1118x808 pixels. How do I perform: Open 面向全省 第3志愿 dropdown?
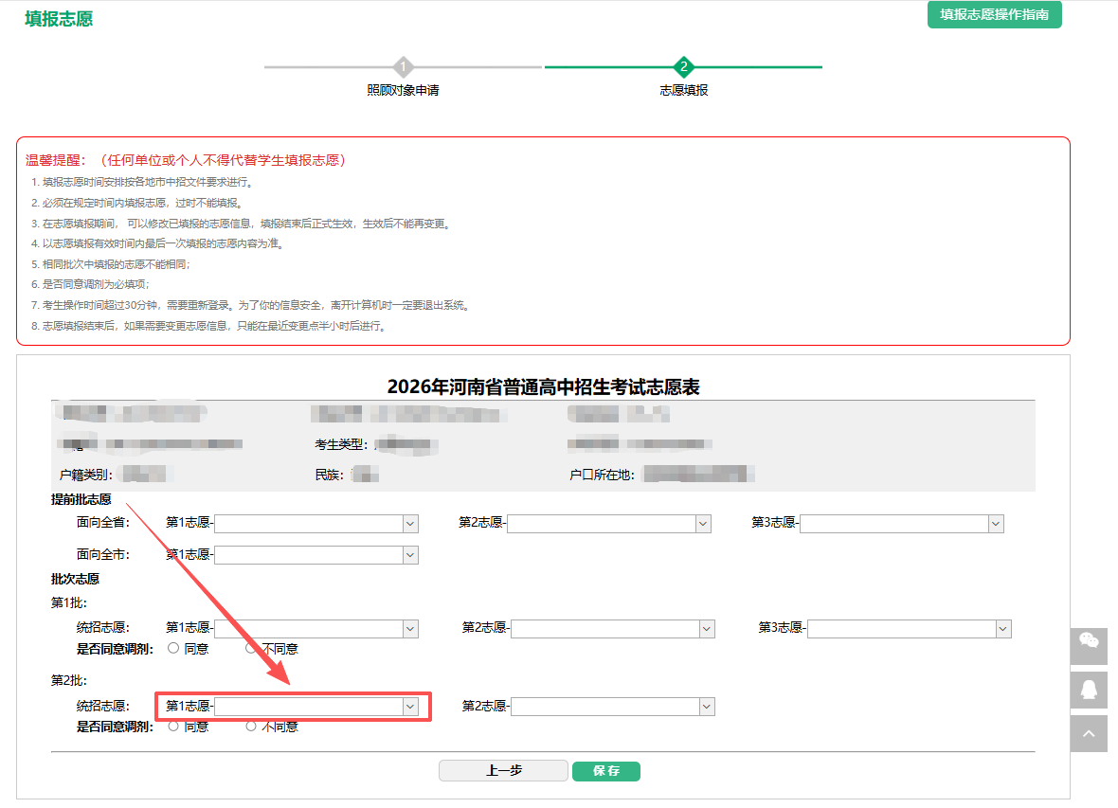[x=902, y=524]
